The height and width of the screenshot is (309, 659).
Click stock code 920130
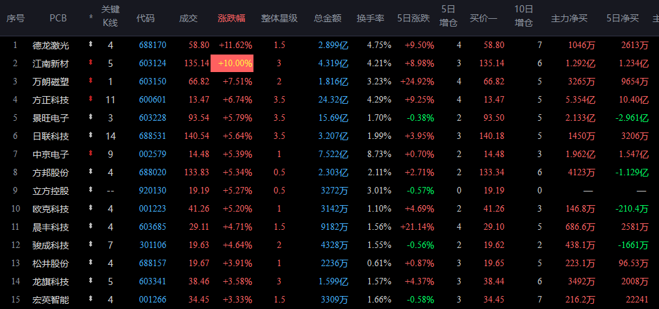(x=153, y=191)
